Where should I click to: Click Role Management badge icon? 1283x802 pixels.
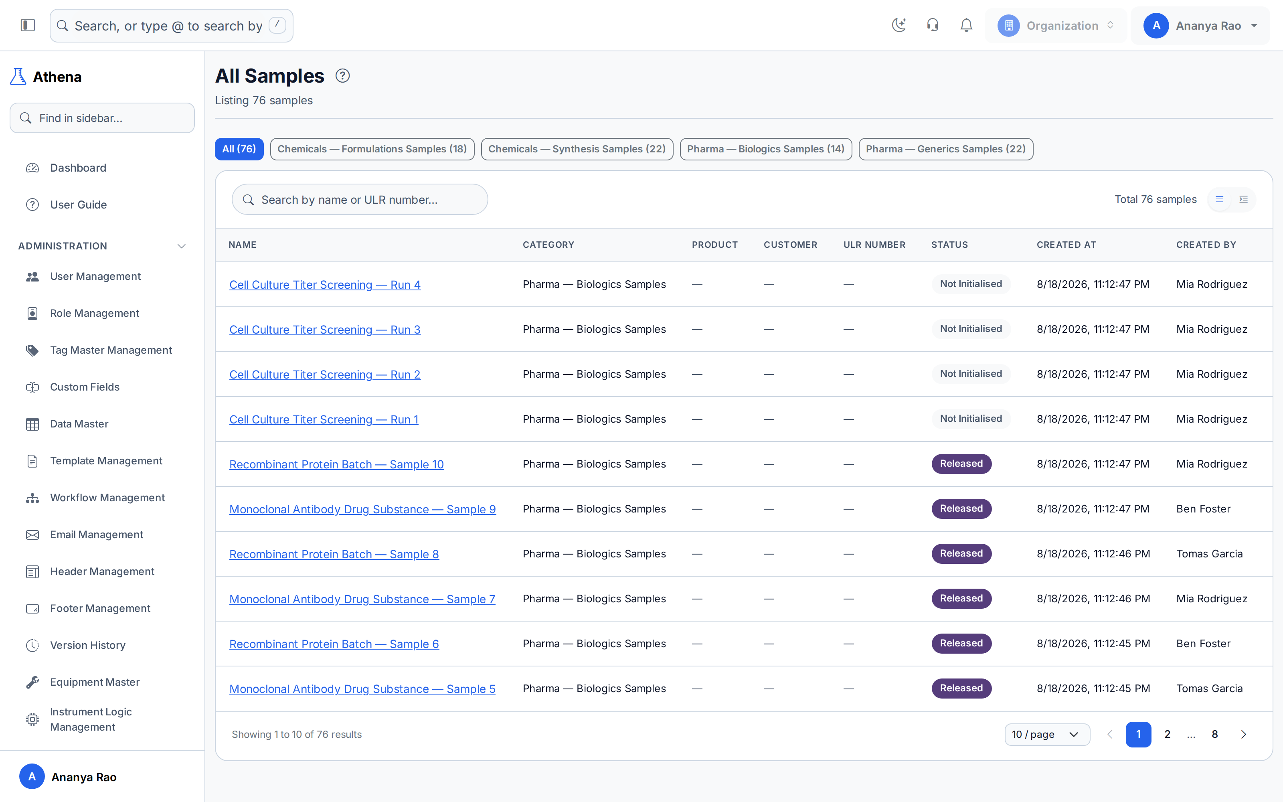click(32, 314)
